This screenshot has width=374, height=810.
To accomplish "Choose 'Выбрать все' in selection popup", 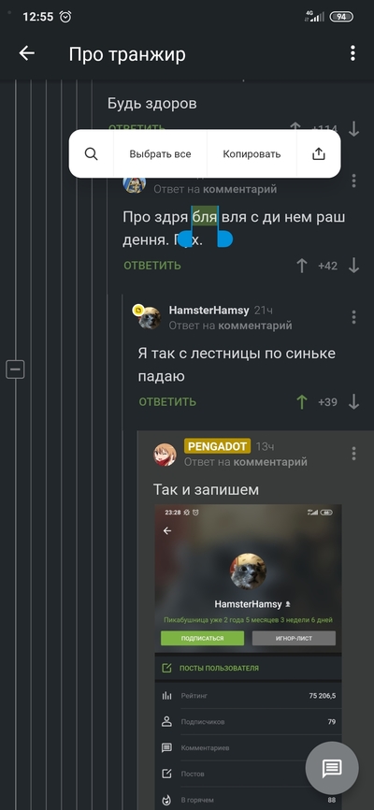I will [160, 154].
